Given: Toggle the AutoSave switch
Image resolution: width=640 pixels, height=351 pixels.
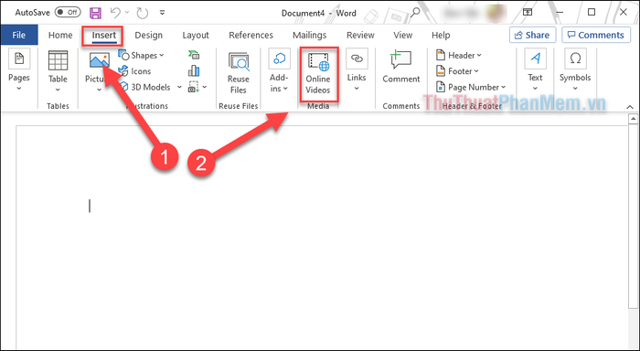Looking at the screenshot, I should pos(68,12).
